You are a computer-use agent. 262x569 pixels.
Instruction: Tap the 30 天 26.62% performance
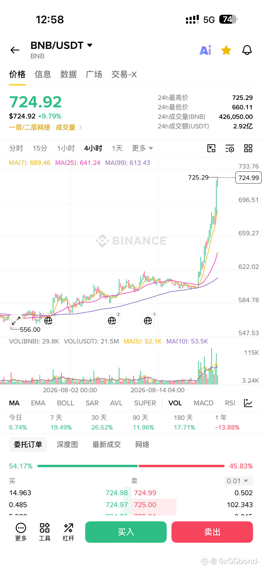(102, 423)
